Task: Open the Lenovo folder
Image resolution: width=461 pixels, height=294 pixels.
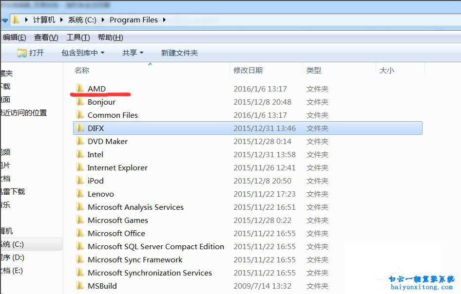Action: click(x=101, y=194)
